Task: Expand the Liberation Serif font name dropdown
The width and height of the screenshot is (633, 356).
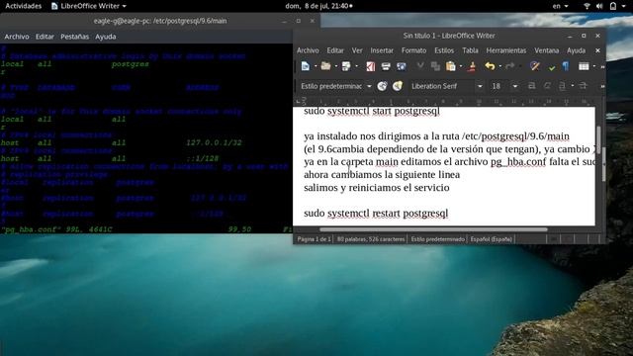Action: coord(480,86)
